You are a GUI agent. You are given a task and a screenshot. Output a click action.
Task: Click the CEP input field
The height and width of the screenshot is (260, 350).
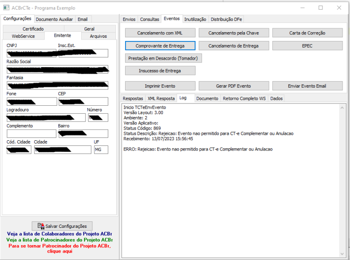pos(83,102)
